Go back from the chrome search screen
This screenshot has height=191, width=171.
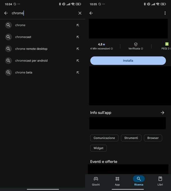point(6,13)
